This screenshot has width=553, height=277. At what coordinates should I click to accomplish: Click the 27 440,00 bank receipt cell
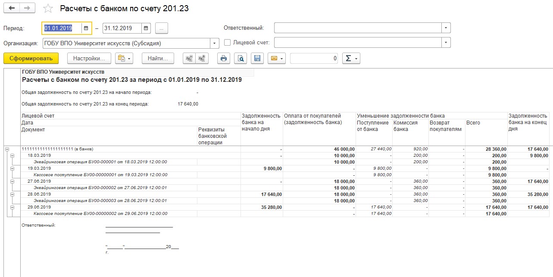pos(374,149)
